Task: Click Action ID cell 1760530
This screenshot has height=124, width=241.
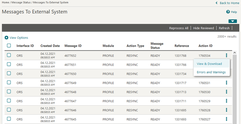Action: click(x=204, y=92)
